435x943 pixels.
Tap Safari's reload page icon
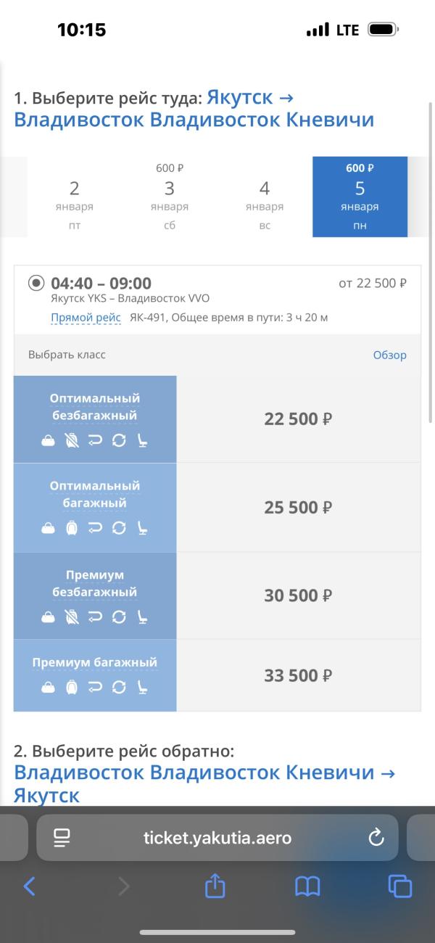tap(376, 839)
